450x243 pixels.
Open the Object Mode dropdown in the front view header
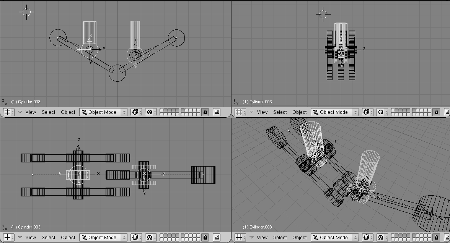[103, 112]
